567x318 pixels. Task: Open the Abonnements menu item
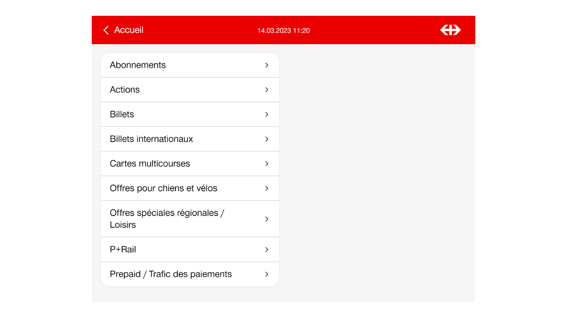click(138, 65)
